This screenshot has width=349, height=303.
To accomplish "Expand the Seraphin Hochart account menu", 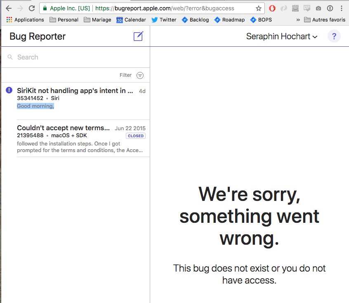I will [x=282, y=36].
